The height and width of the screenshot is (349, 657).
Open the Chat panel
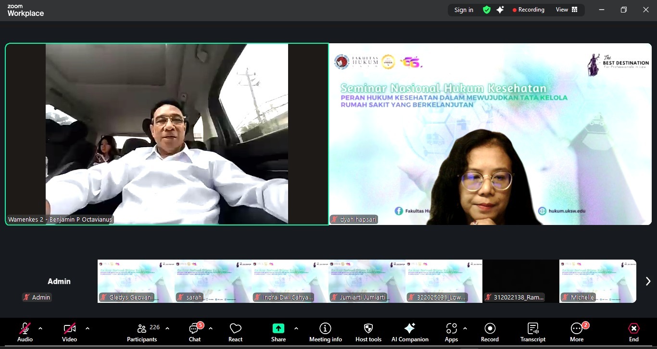195,332
